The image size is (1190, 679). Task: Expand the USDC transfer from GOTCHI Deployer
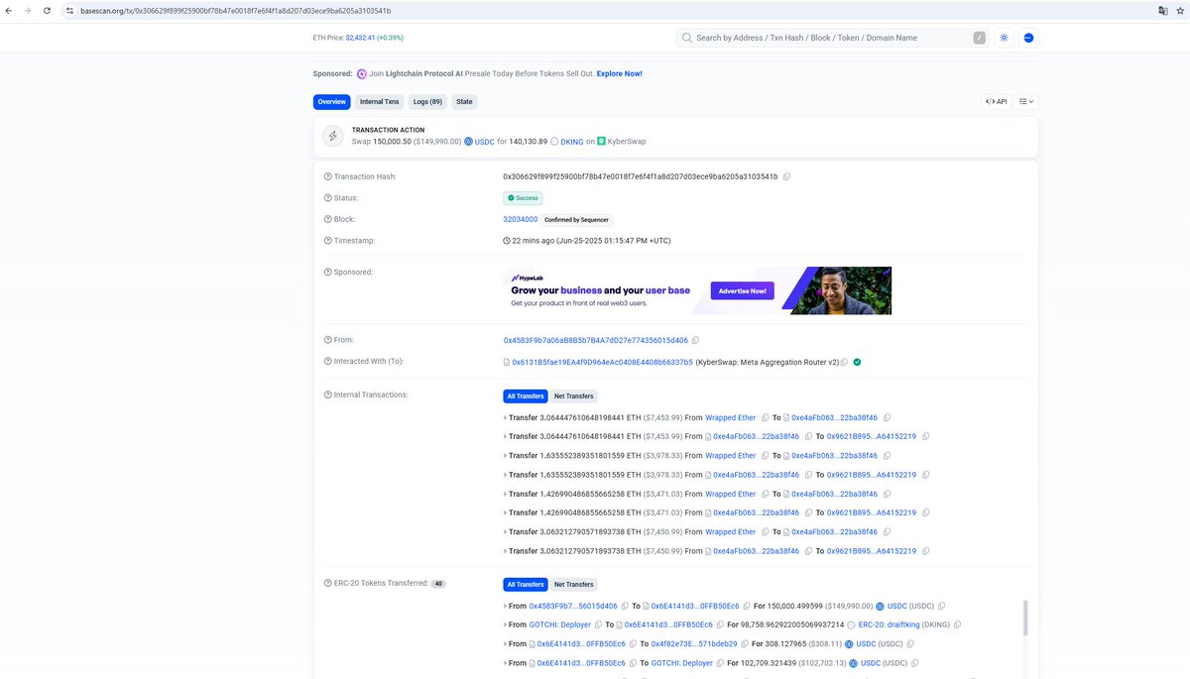[506, 662]
